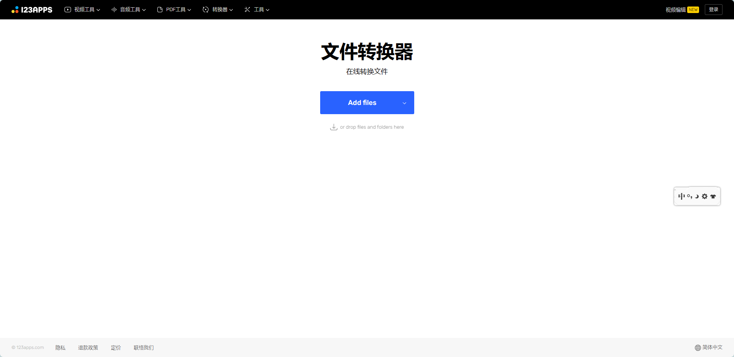Open input method gear settings

704,196
